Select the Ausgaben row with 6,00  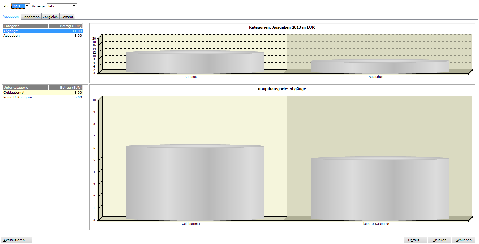43,36
